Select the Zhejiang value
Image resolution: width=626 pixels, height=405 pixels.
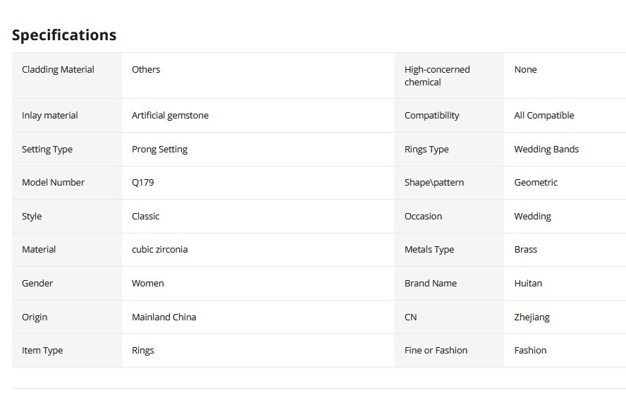pos(532,317)
